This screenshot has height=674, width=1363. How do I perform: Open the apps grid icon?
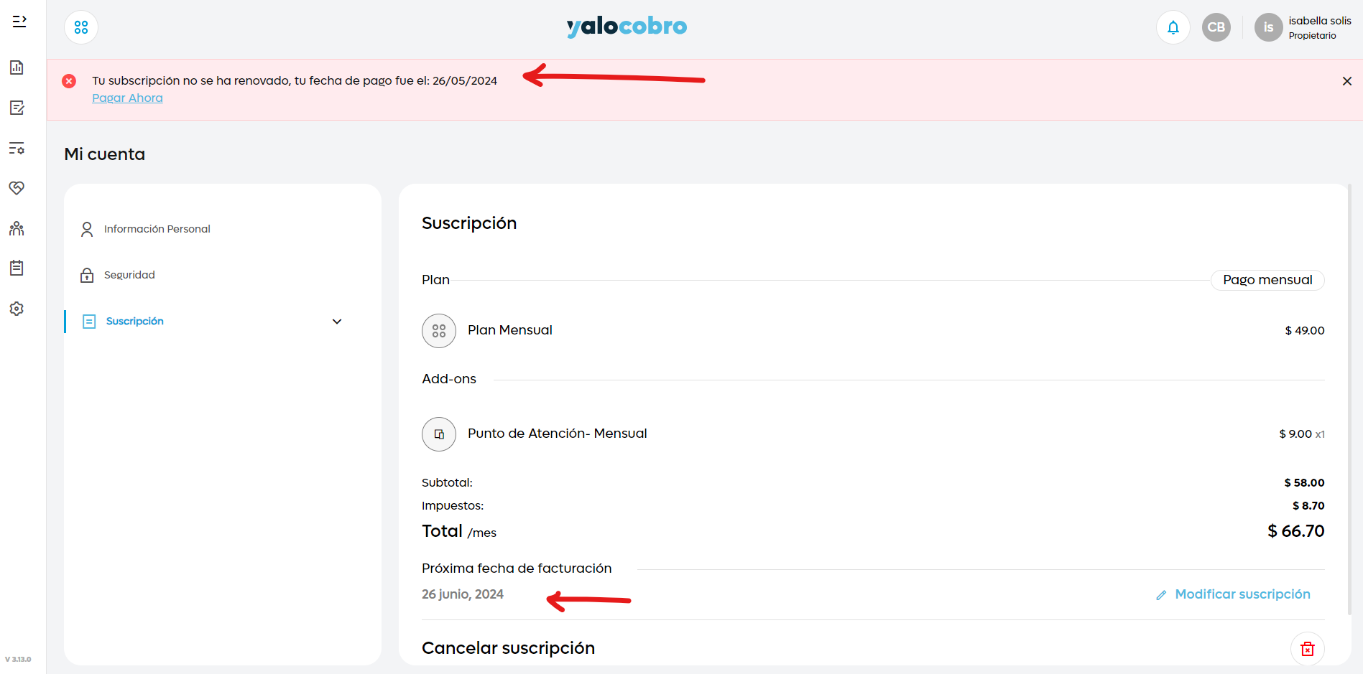click(81, 27)
